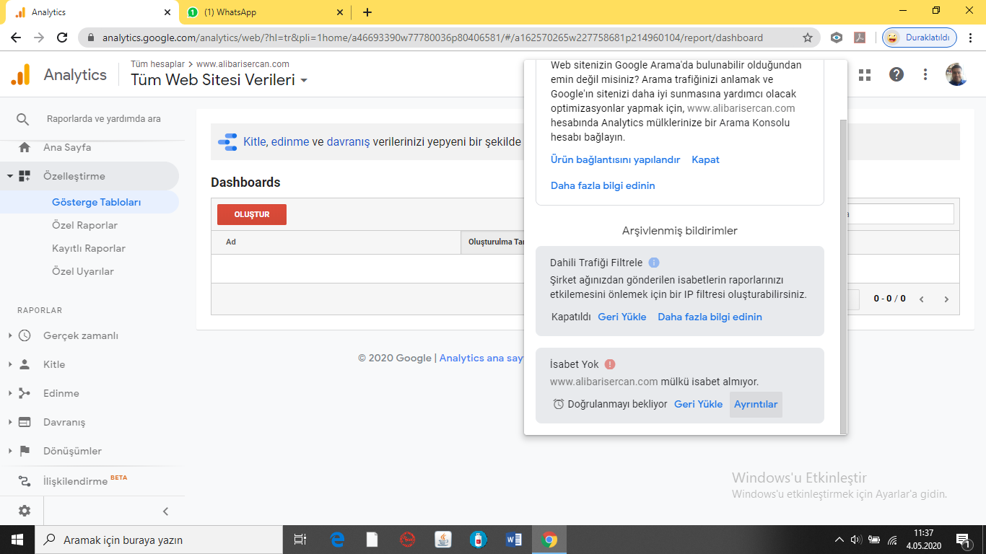Open the Windows notification center icon
986x554 pixels.
tap(962, 540)
